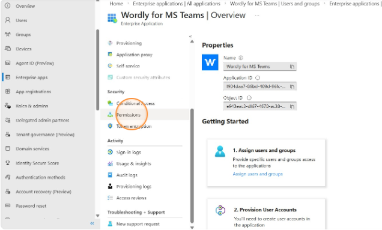The width and height of the screenshot is (382, 230).
Task: Show info tooltip next to Object ID
Action: (x=249, y=98)
